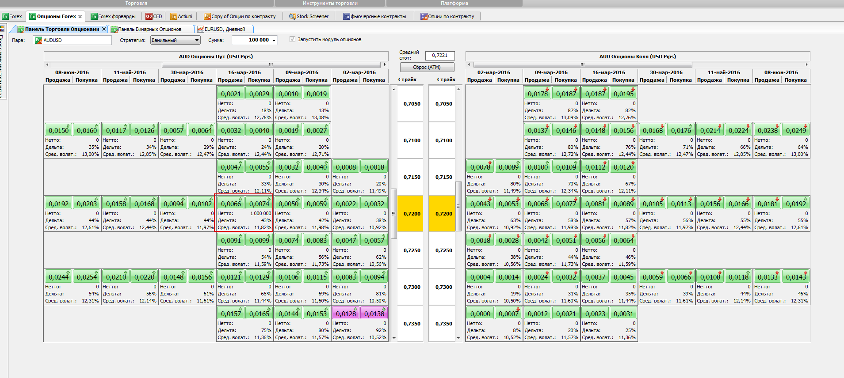This screenshot has height=378, width=844.
Task: Click the Средний спот 0,7221 field
Action: coord(440,55)
